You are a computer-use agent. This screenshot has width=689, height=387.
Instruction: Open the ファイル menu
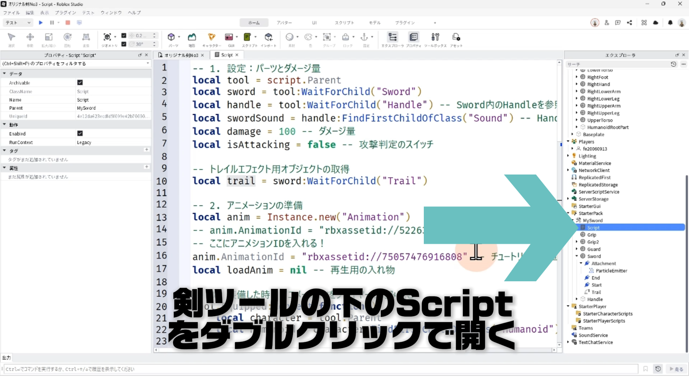(11, 13)
